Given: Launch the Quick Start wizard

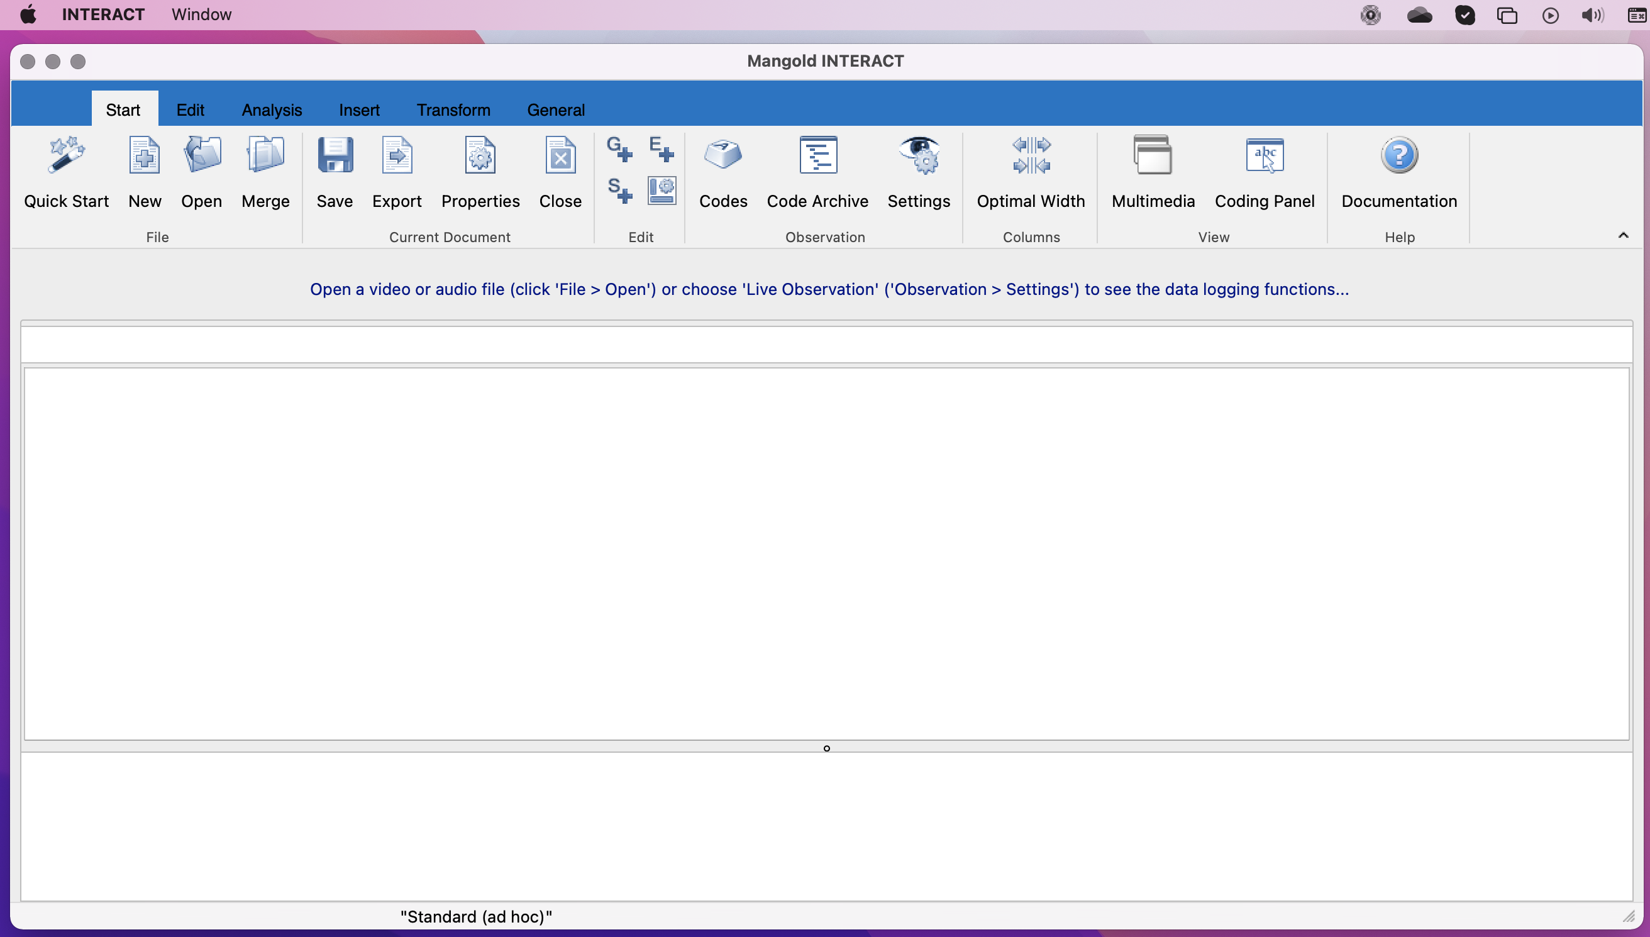Looking at the screenshot, I should pos(66,172).
